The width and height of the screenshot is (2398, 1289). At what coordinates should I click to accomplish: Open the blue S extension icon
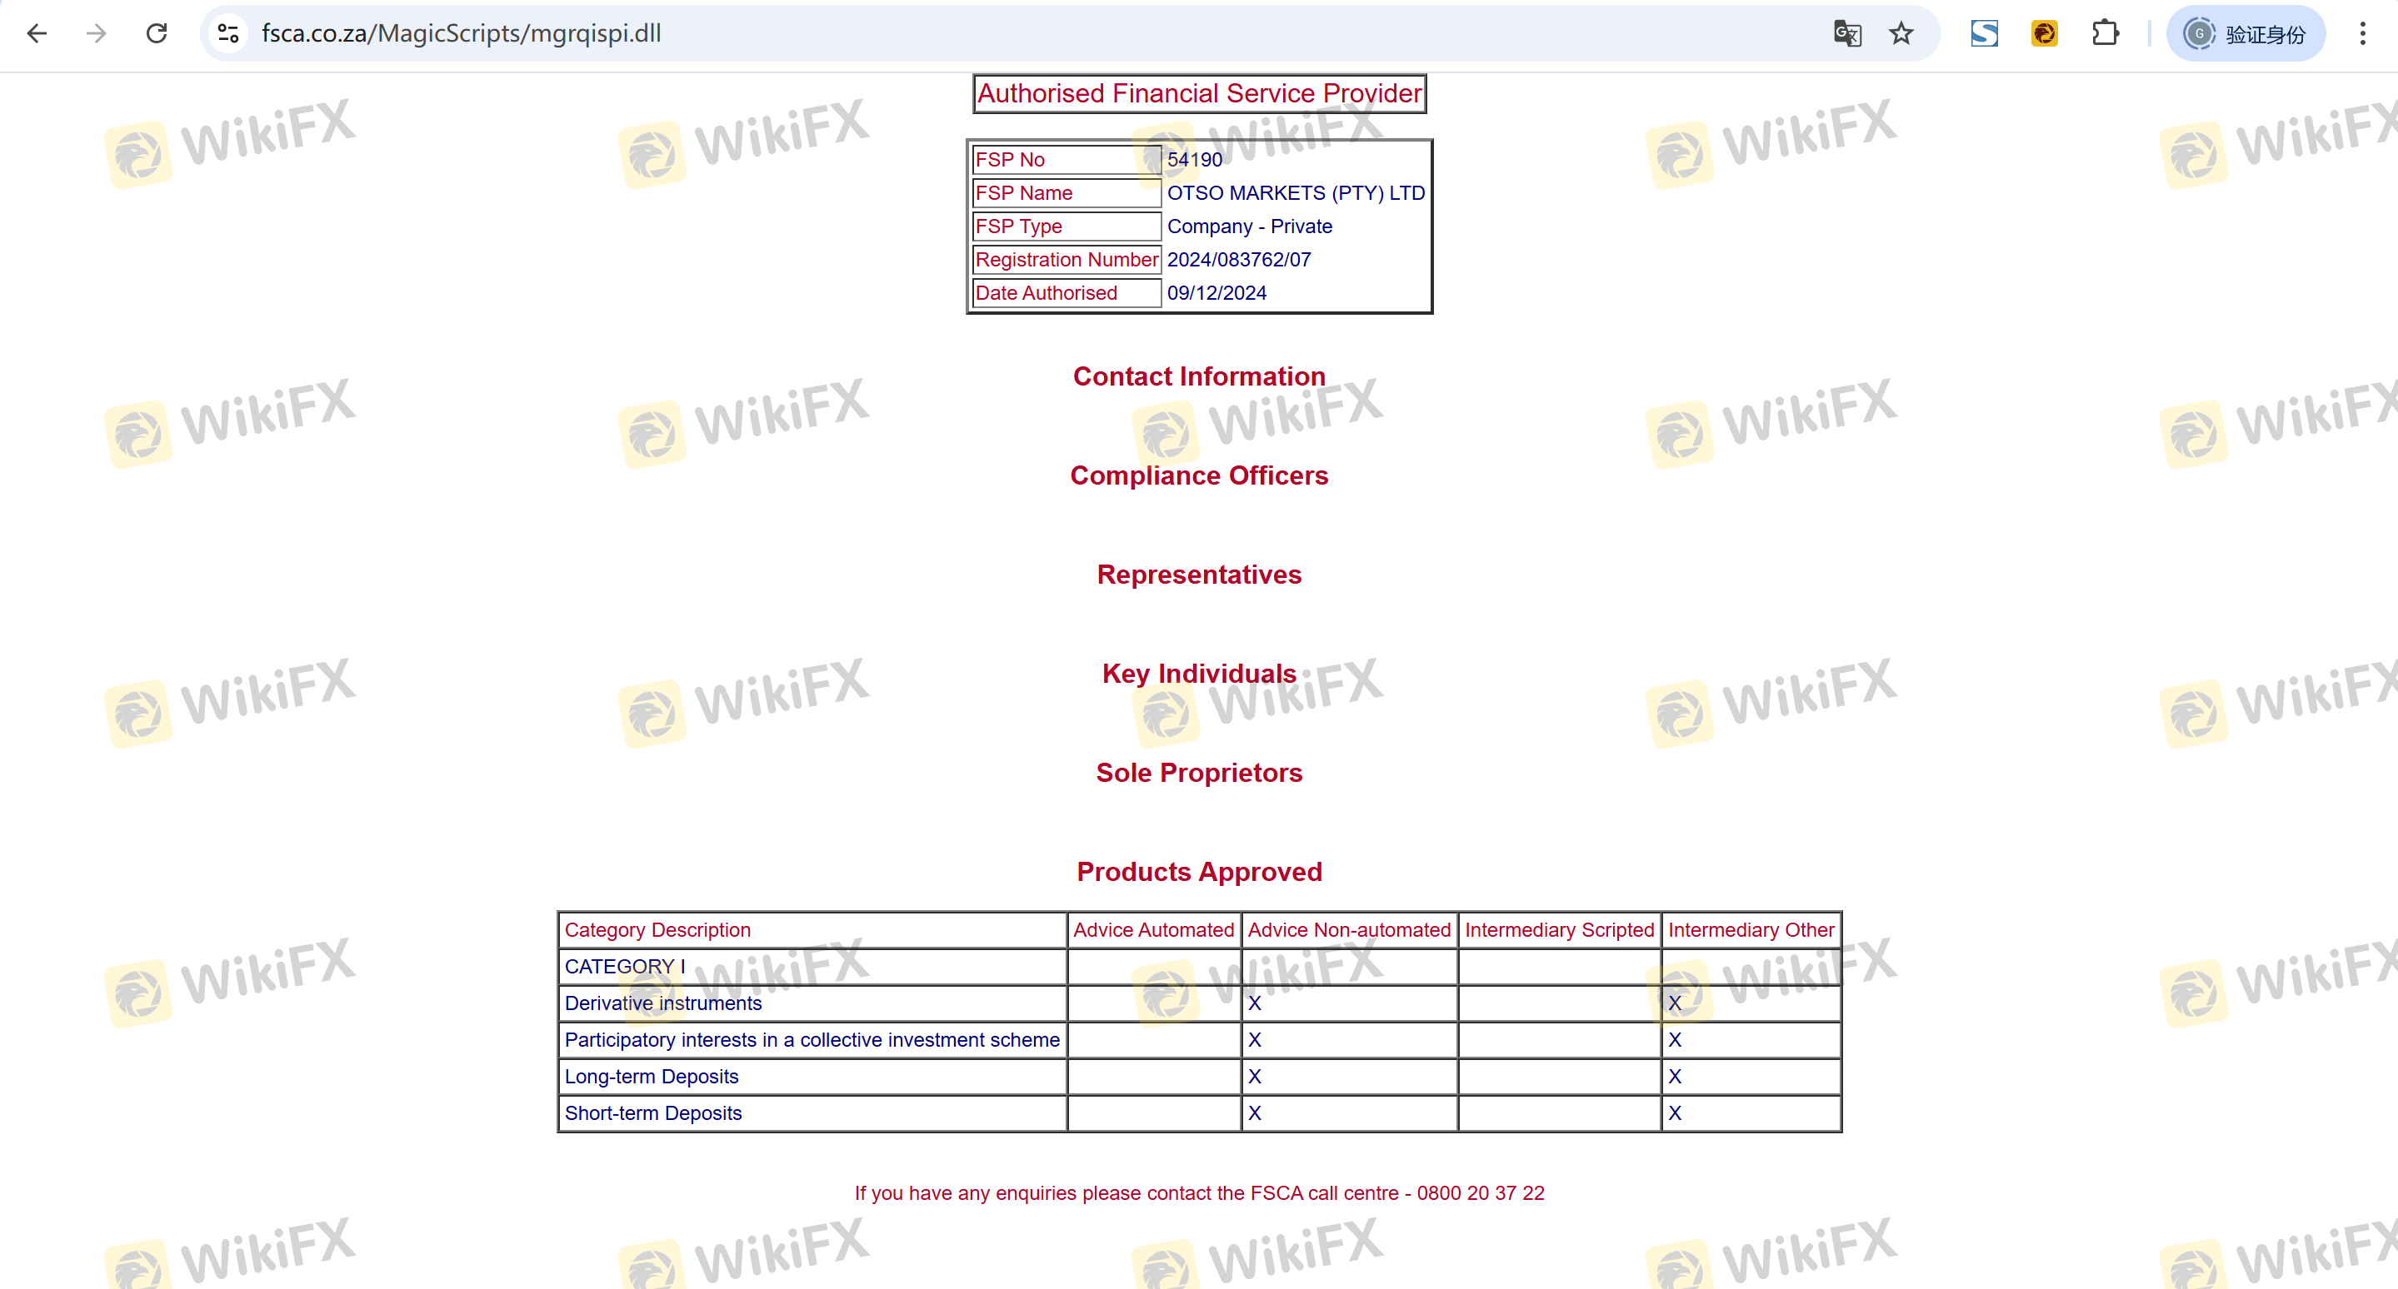1984,33
